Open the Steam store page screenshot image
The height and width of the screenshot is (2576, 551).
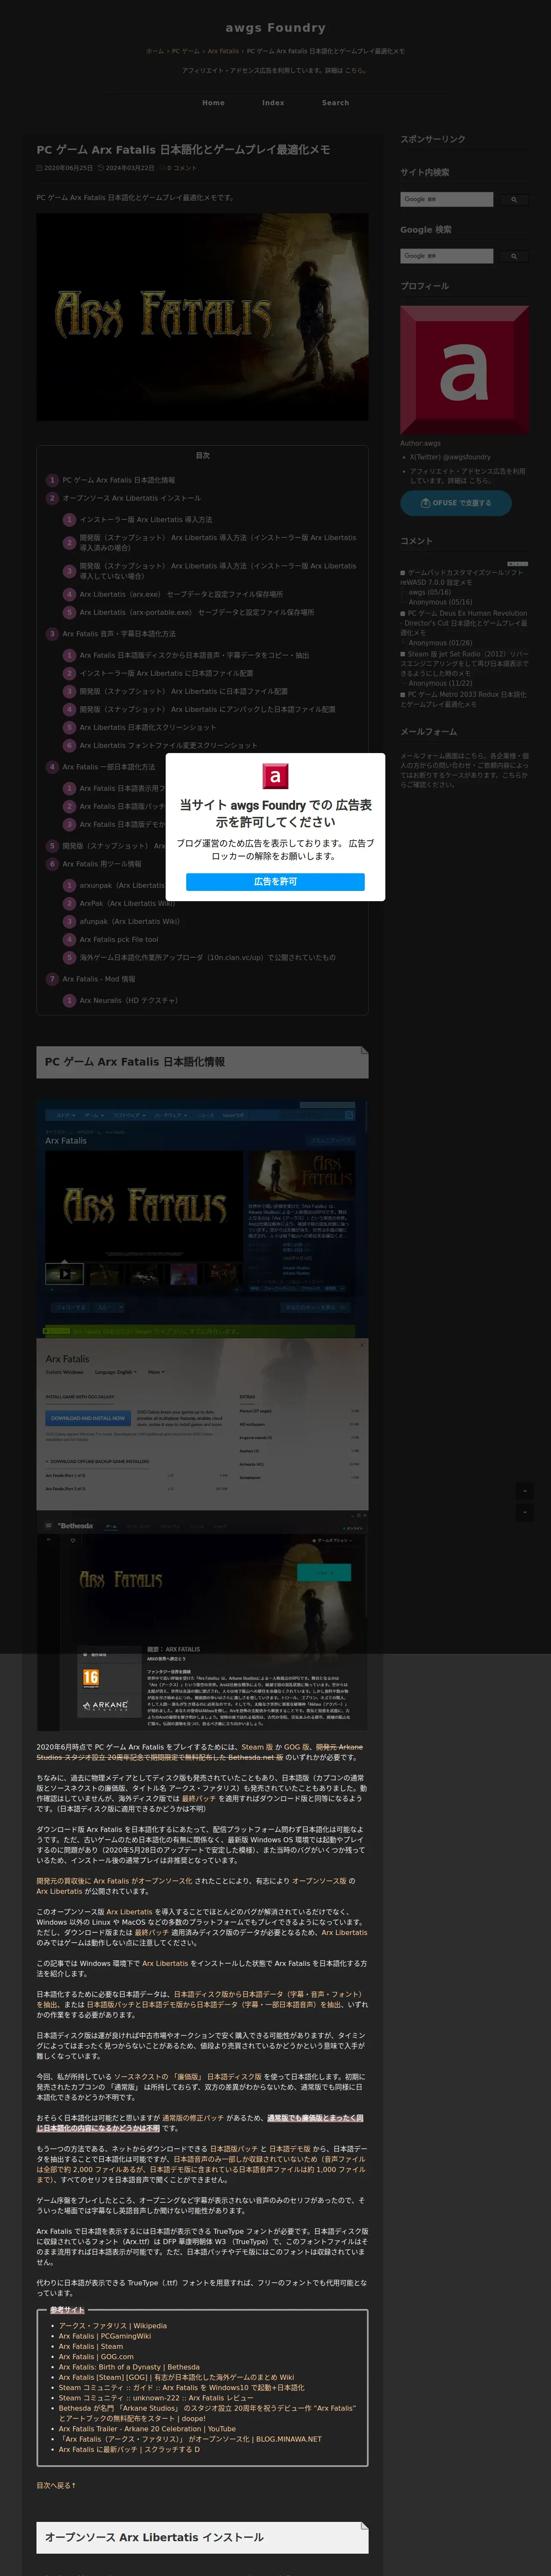point(202,1219)
